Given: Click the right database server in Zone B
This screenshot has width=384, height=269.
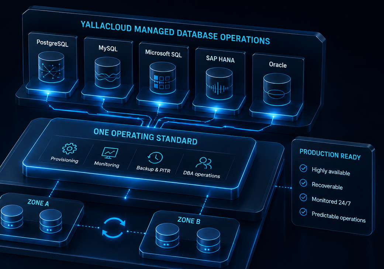Looking at the screenshot, I should (x=208, y=241).
